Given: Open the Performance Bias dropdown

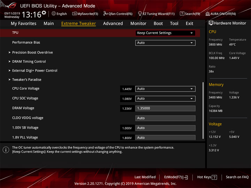Looking at the screenshot, I should click(x=165, y=43).
